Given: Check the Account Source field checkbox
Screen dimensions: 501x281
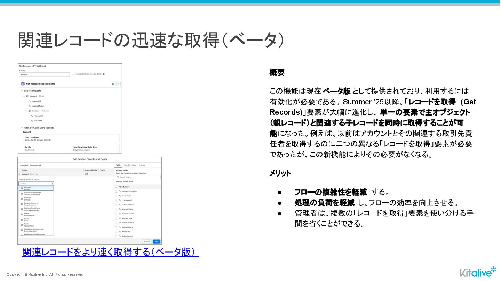Looking at the screenshot, I should (116, 214).
